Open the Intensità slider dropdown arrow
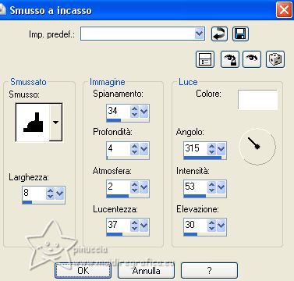 (221, 187)
